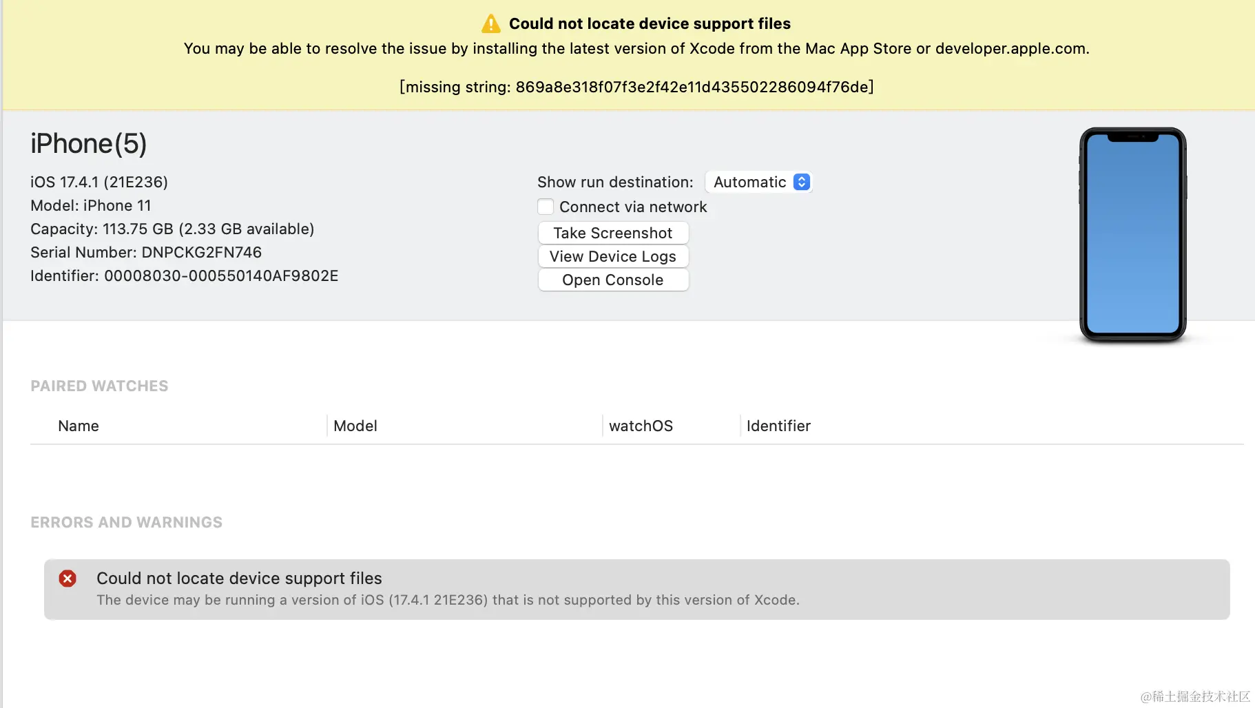This screenshot has width=1255, height=708.
Task: Click the PAIRED WATCHES section label
Action: (99, 386)
